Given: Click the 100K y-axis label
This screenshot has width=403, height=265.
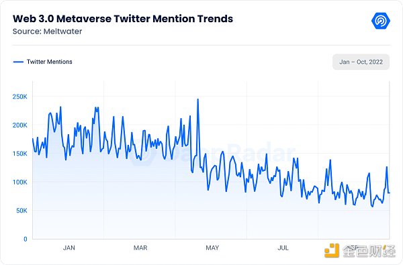Looking at the screenshot, I should coord(19,182).
